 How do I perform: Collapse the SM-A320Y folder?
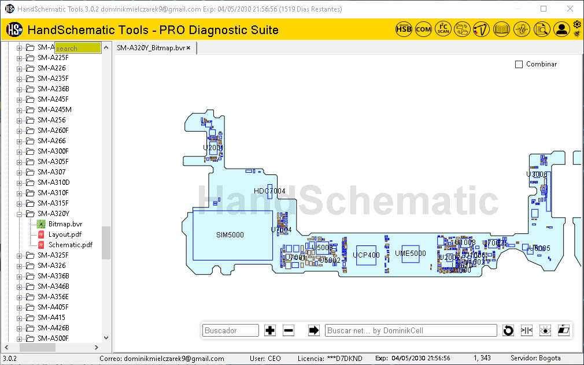click(19, 214)
